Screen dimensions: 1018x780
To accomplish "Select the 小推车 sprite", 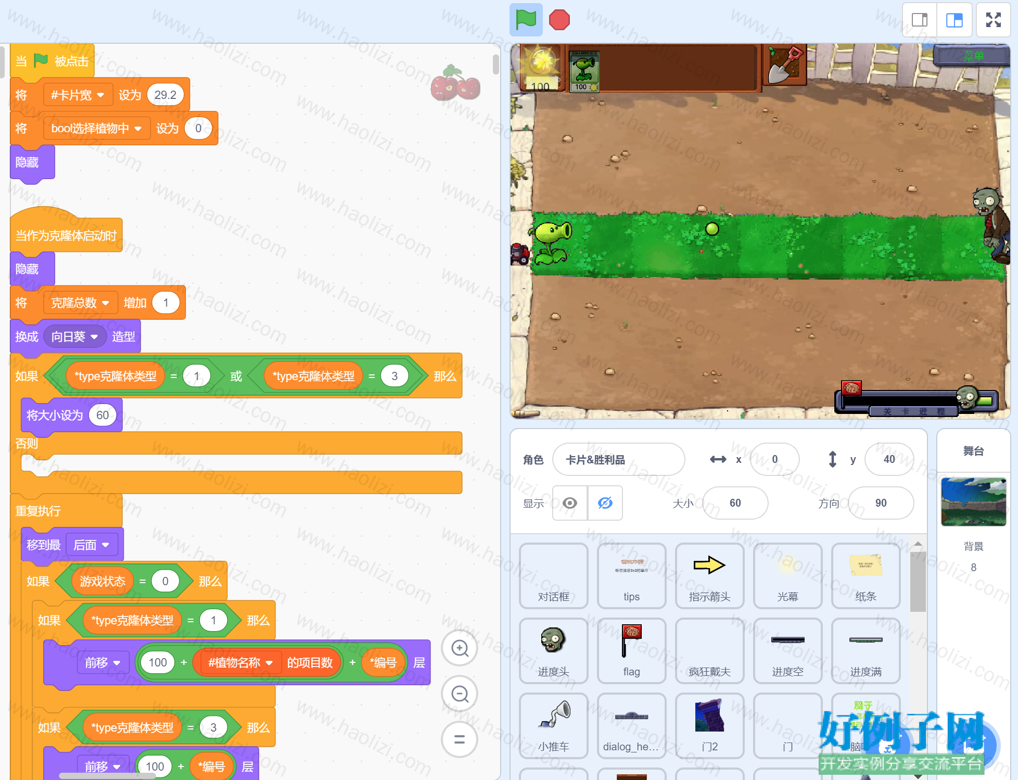I will 554,726.
